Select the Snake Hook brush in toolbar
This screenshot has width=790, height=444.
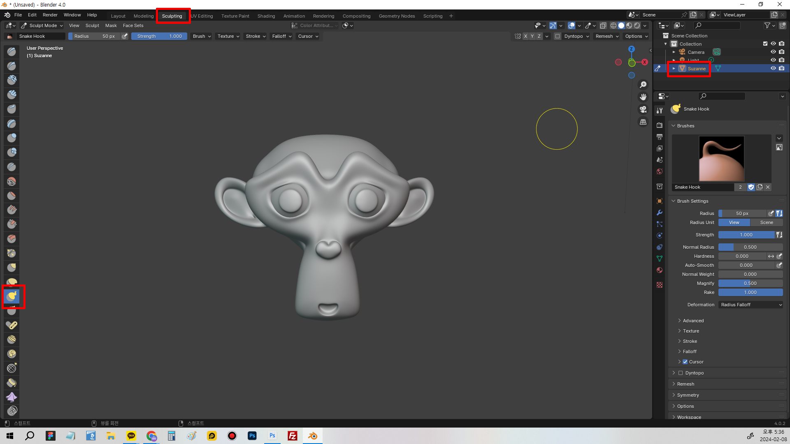12,296
